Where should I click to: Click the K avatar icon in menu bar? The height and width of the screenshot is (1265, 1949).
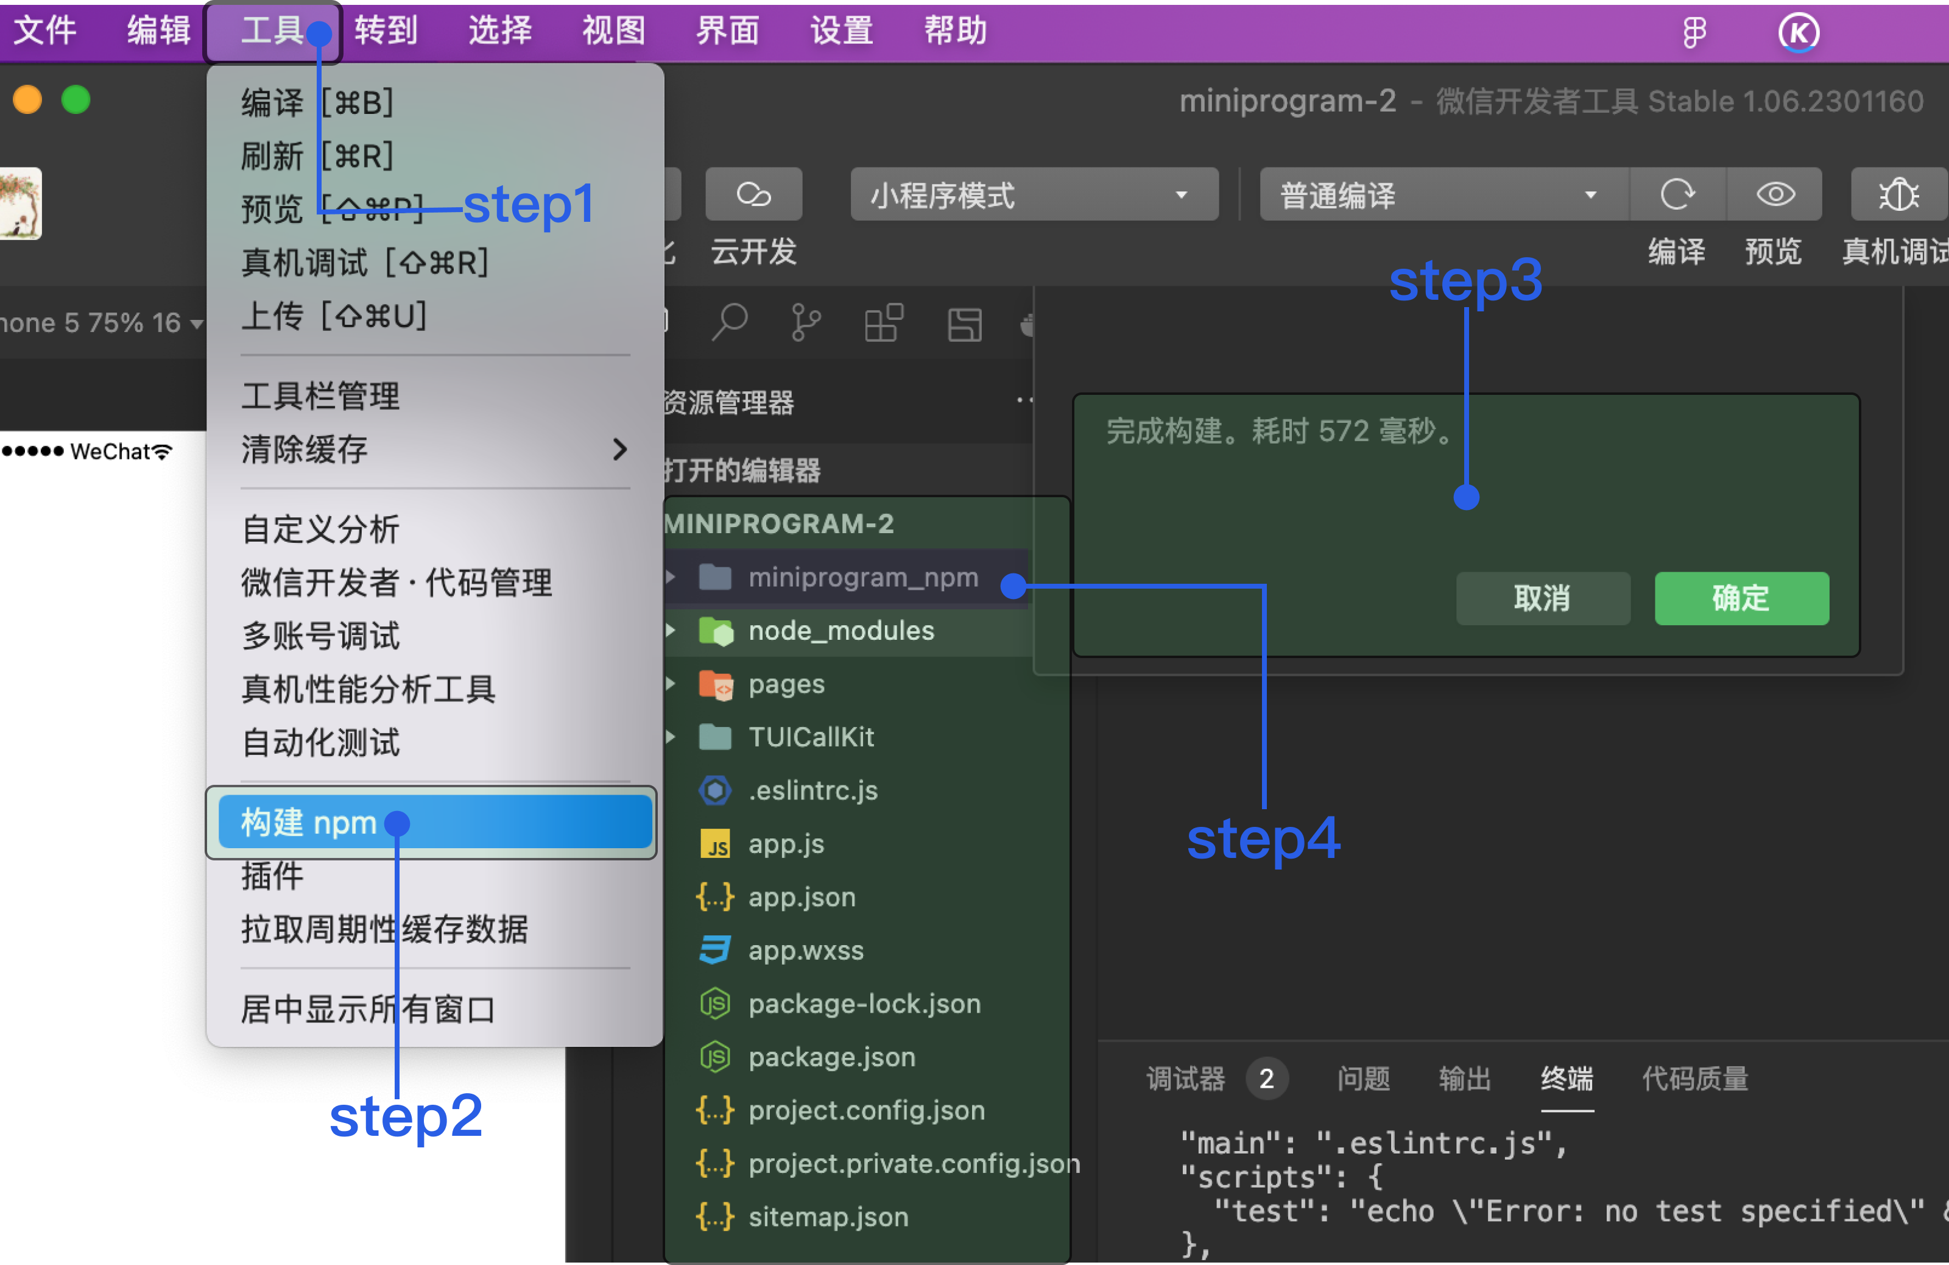click(x=1797, y=33)
